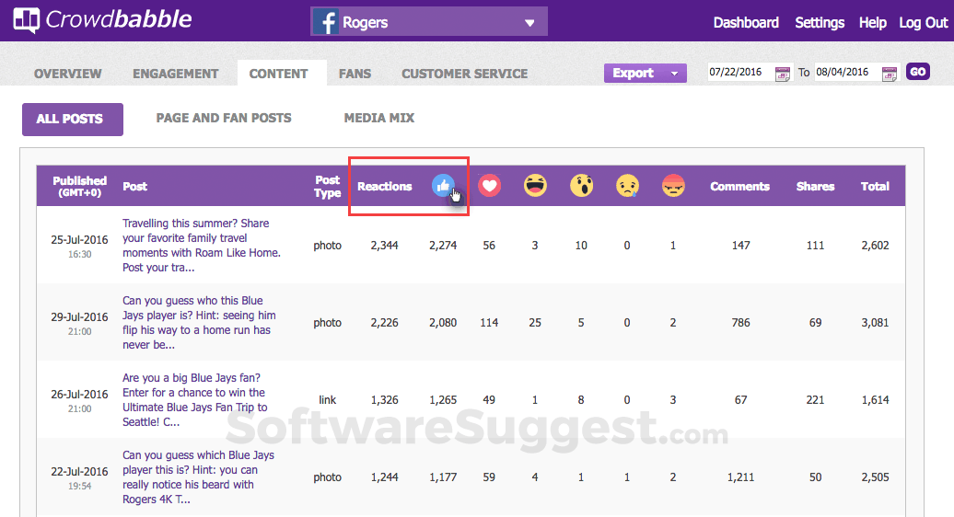Sort by the Angry red emoji icon
The image size is (954, 517).
(x=673, y=185)
